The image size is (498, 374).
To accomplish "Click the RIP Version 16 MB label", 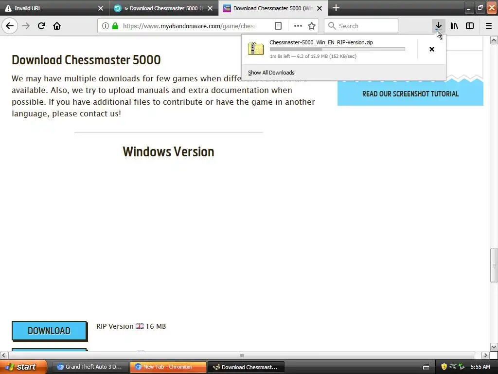I will point(131,326).
